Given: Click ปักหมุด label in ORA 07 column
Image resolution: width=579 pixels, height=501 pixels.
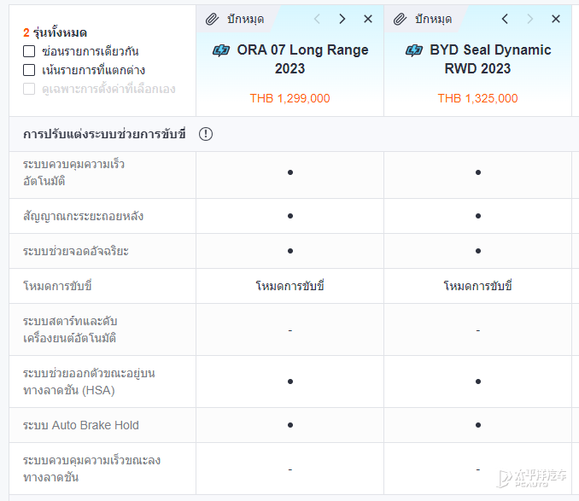Looking at the screenshot, I should [x=246, y=19].
